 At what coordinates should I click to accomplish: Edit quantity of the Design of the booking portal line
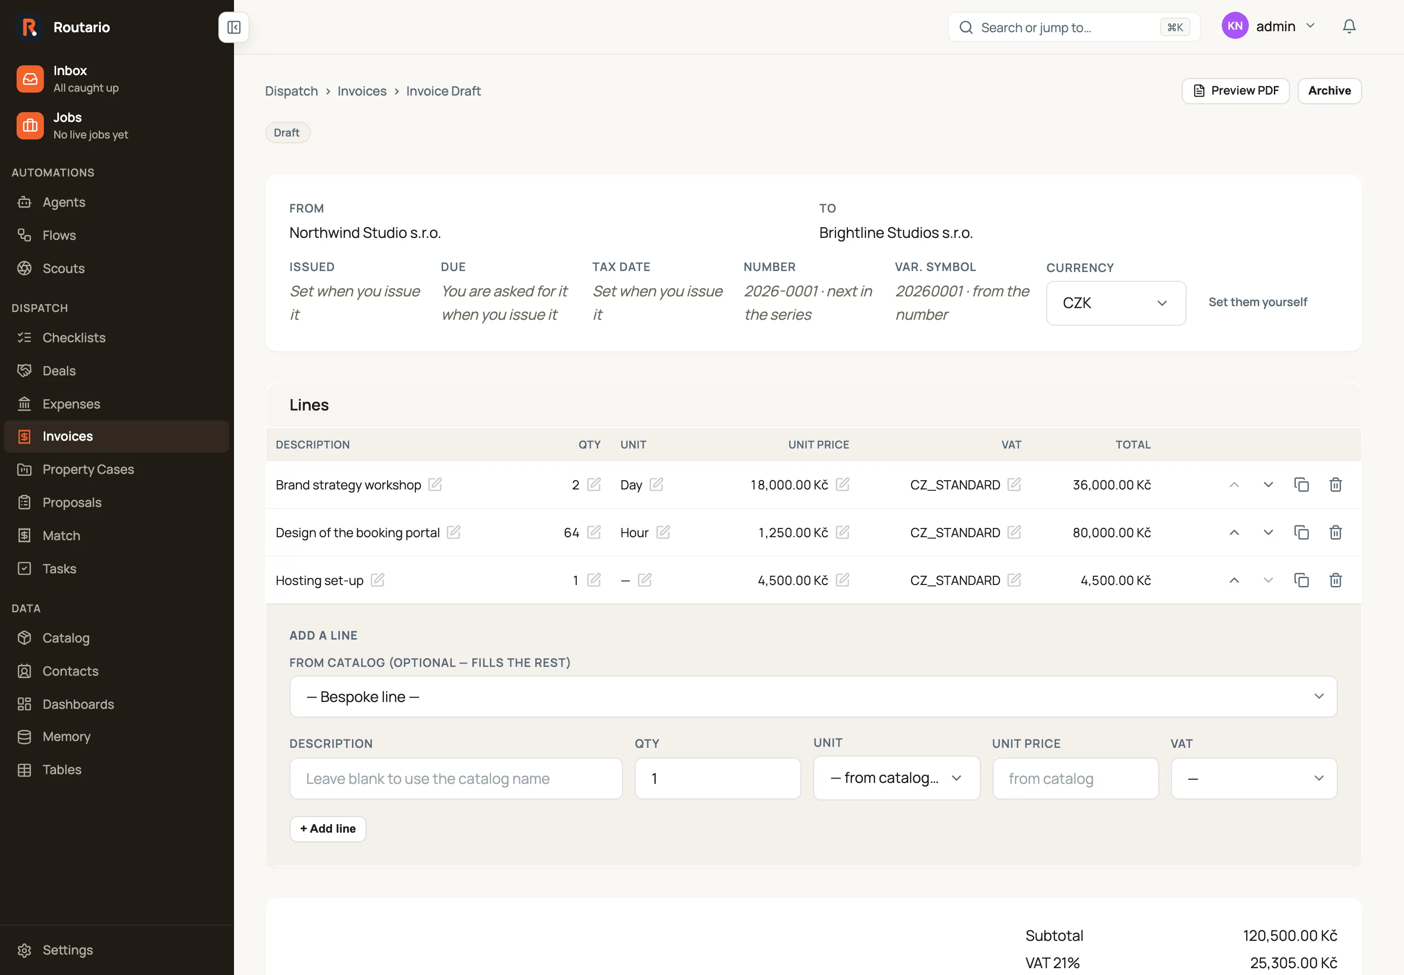(x=594, y=532)
